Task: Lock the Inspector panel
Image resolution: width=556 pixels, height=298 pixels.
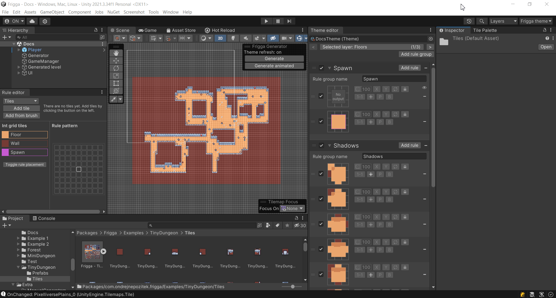Action: [x=544, y=30]
